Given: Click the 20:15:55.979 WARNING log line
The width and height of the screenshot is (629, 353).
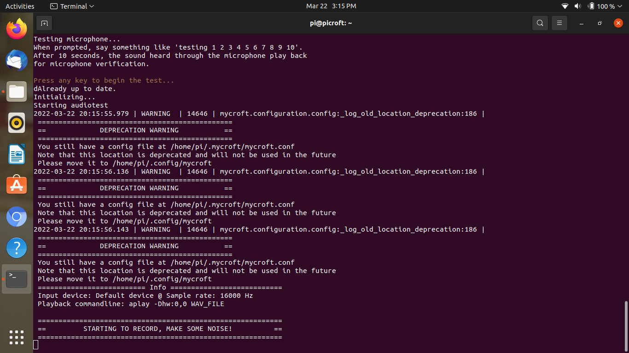Looking at the screenshot, I should click(x=259, y=114).
